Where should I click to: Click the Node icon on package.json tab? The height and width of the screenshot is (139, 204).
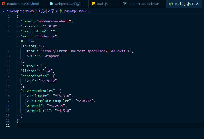pyautogui.click(x=171, y=4)
